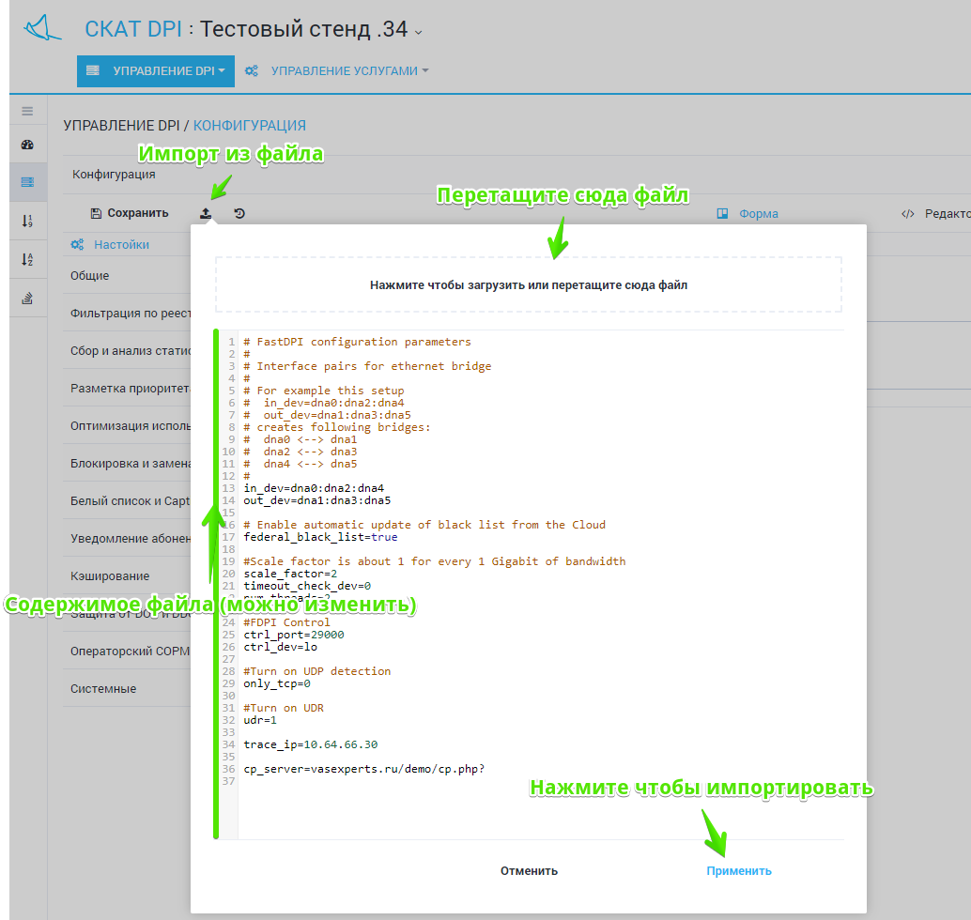Open the alphabetical sort icon in sidebar
The image size is (971, 920).
point(27,259)
